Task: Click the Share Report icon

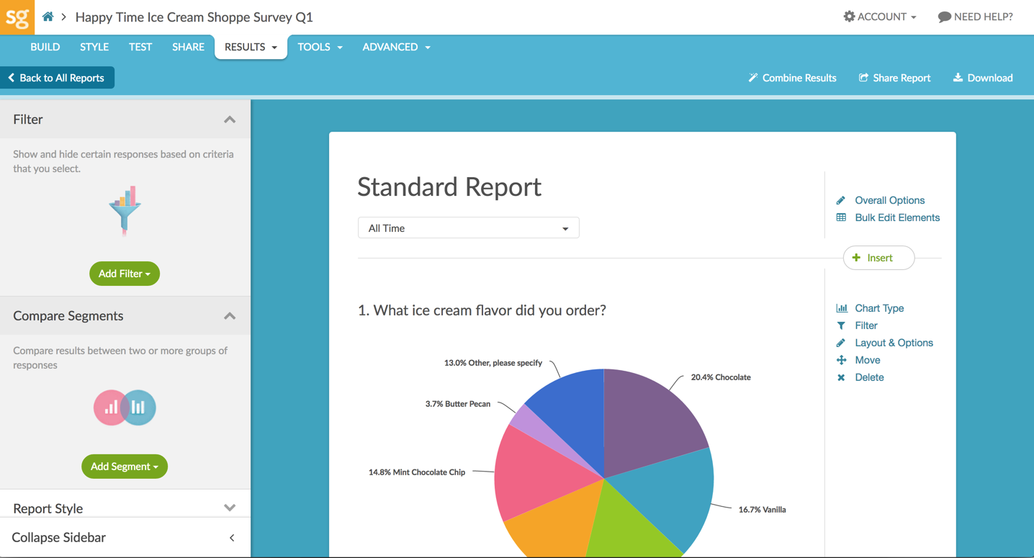Action: click(x=863, y=78)
